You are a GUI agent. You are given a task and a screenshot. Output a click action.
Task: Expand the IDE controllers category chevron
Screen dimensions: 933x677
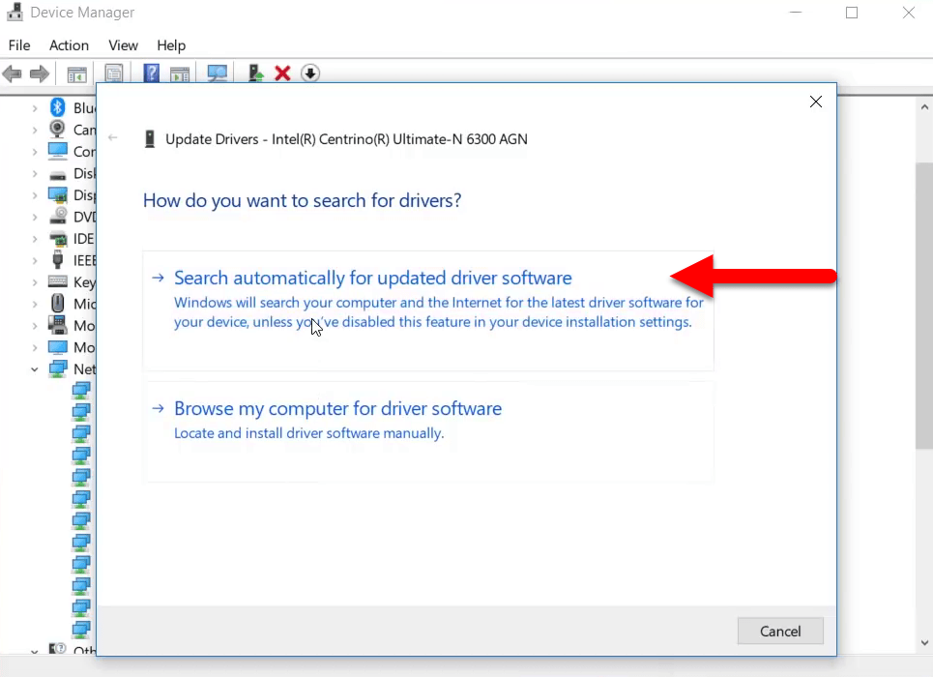point(35,239)
